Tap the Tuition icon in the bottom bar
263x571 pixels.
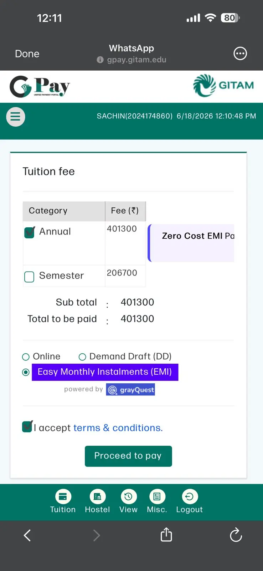[63, 497]
